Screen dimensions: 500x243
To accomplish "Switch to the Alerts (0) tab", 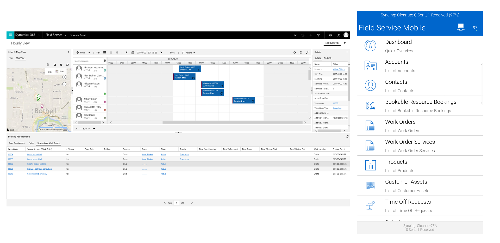I will pos(327,58).
